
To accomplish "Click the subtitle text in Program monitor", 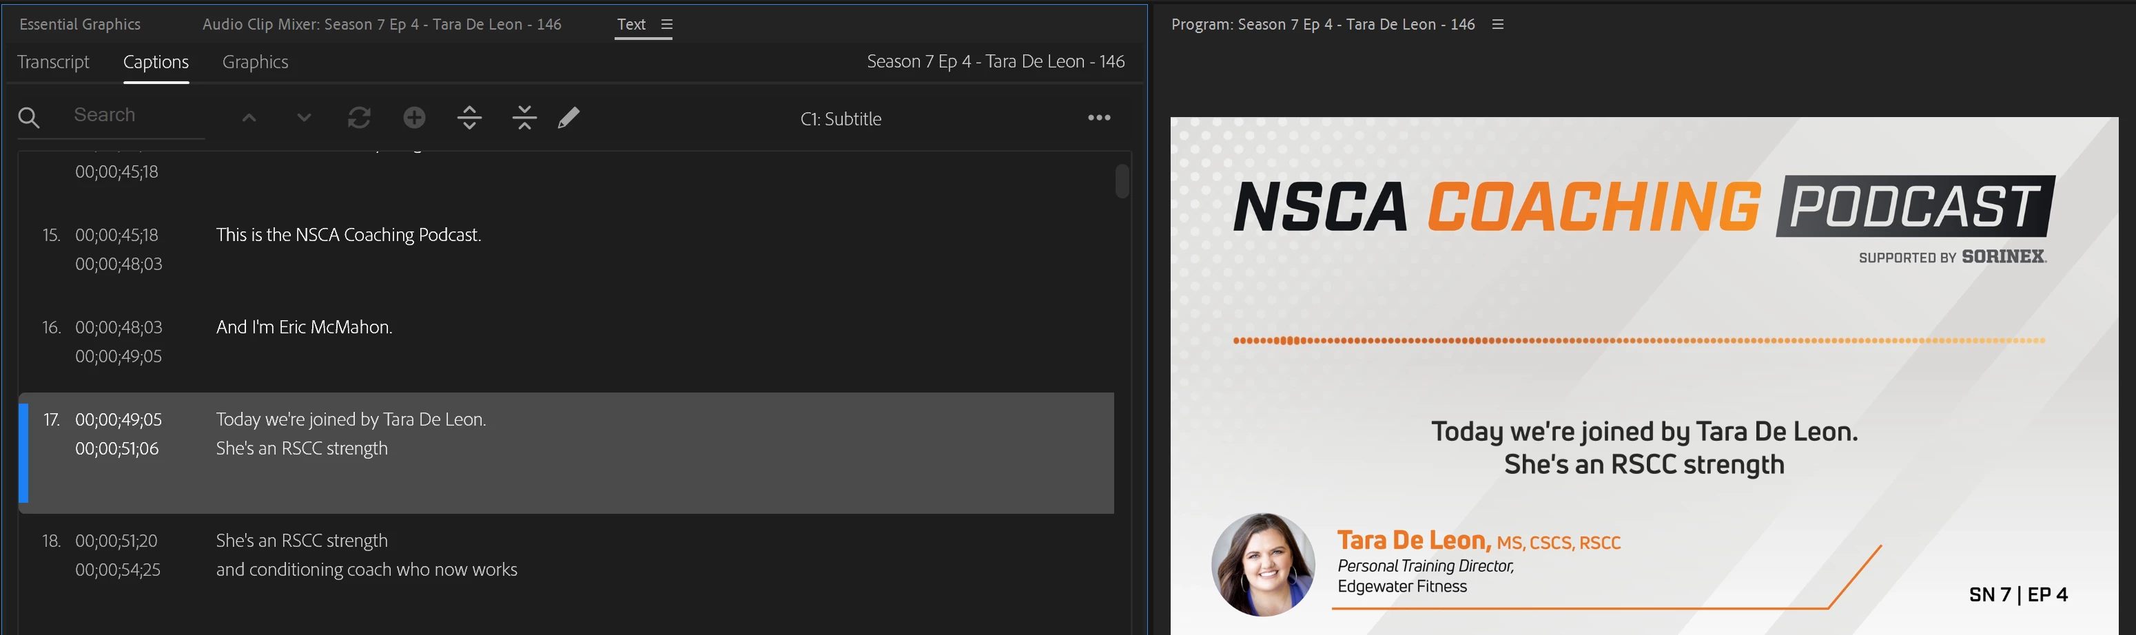I will (x=1644, y=448).
